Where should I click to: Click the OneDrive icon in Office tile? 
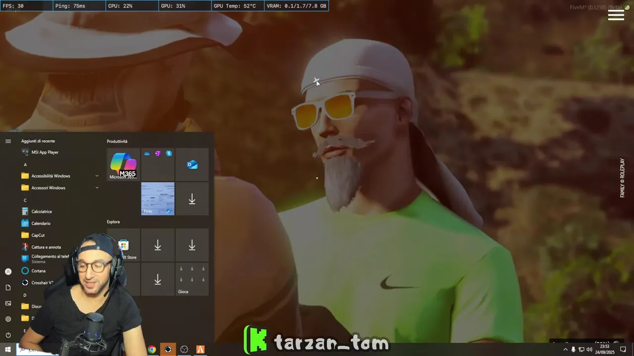(147, 154)
